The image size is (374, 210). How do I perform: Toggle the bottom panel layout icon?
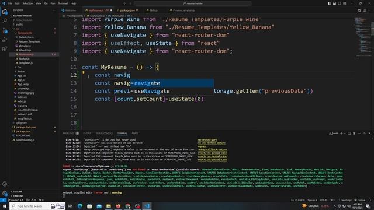click(334, 3)
